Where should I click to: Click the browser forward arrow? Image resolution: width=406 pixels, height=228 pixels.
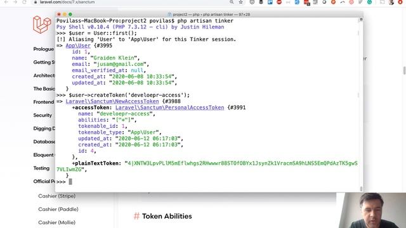click(x=15, y=2)
